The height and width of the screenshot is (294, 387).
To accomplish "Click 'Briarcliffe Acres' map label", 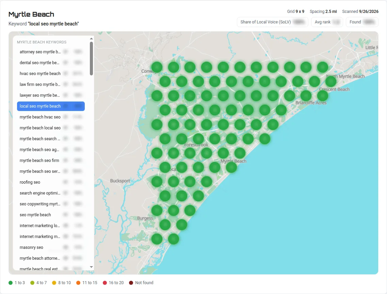I will tap(311, 103).
